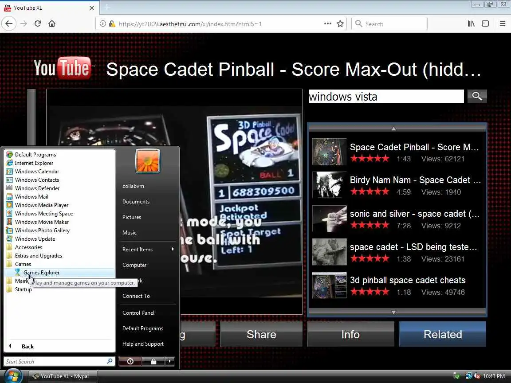Go to browser home page icon
The image size is (511, 383).
pyautogui.click(x=52, y=23)
